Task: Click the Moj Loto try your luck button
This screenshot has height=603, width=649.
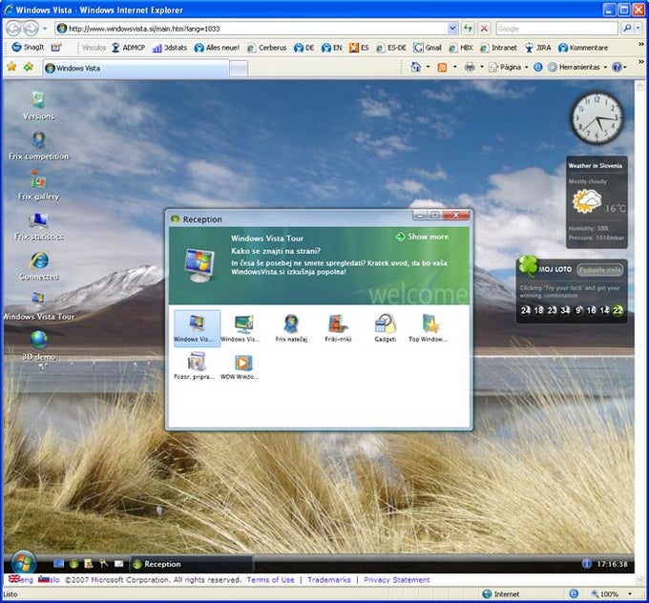Action: (x=599, y=269)
